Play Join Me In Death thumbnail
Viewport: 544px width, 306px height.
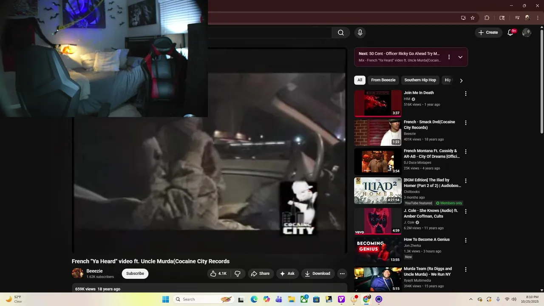point(378,103)
